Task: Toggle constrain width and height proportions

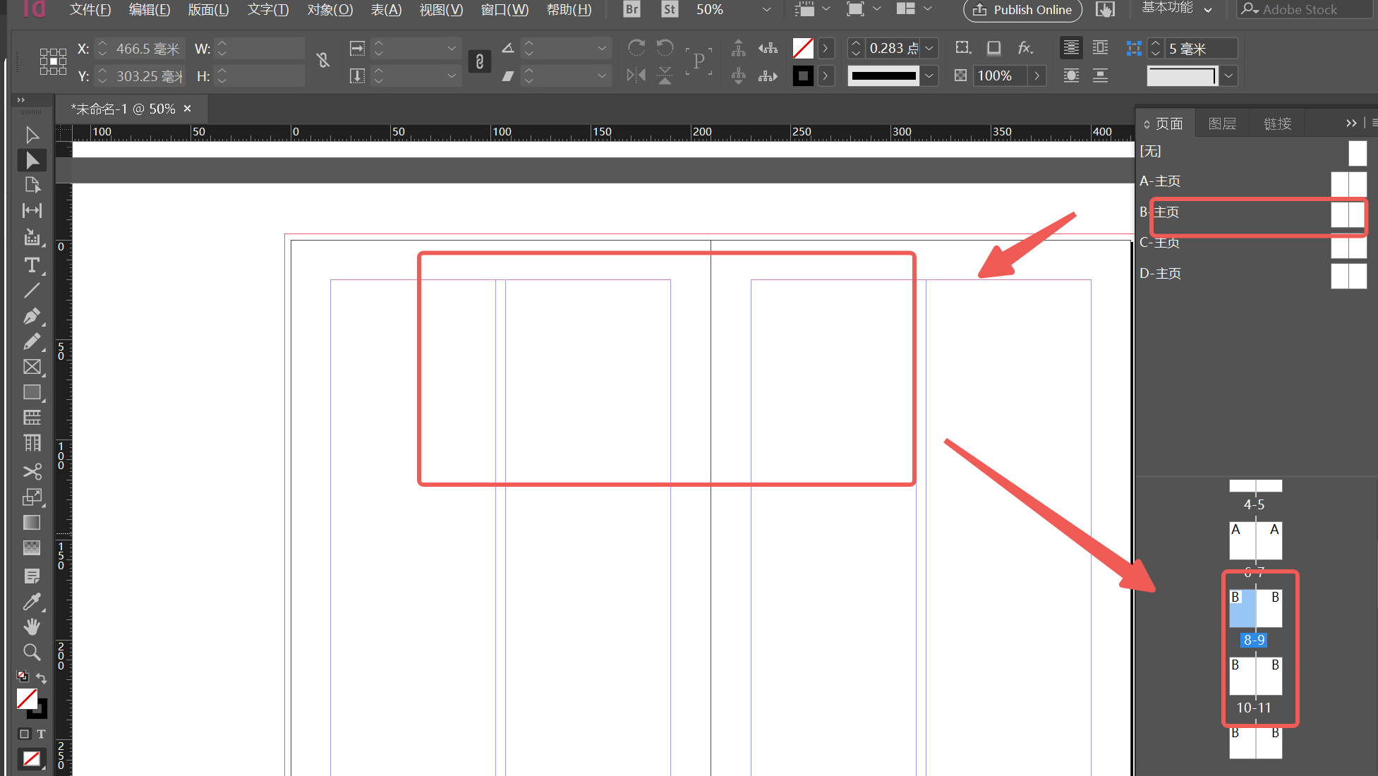Action: 323,61
